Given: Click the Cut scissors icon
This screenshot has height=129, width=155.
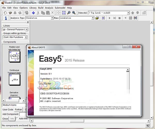Looking at the screenshot, I should coord(38,13).
